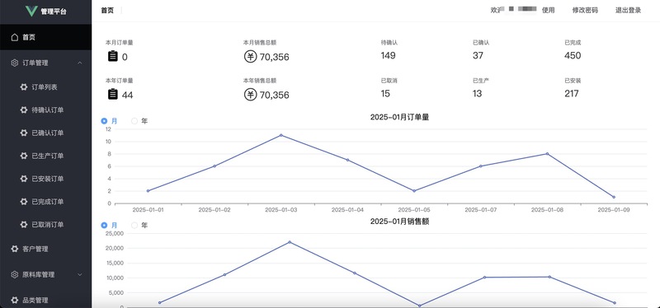660x308 pixels.
Task: Click the order chart point on 2025-01-08
Action: [547, 154]
